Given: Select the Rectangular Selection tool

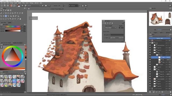Looking at the screenshot, I should [x=1, y=19].
